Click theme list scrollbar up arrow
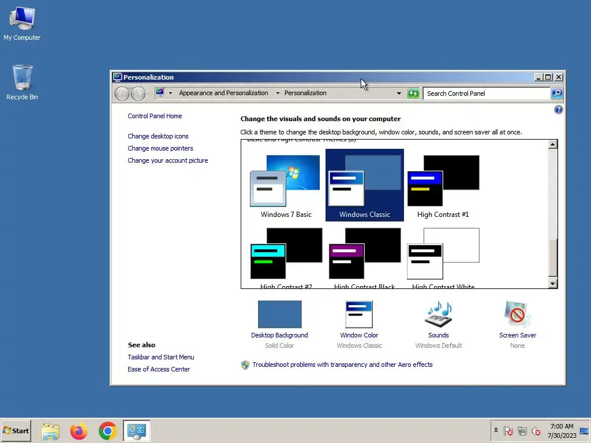This screenshot has height=443, width=591. 552,144
